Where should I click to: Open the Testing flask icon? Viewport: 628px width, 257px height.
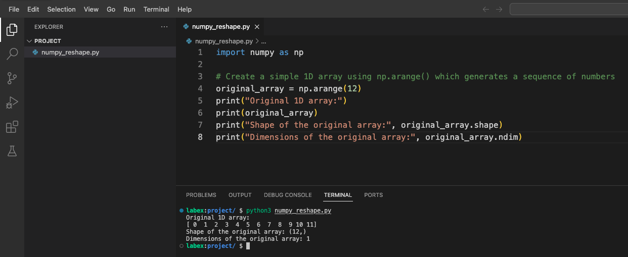click(12, 151)
